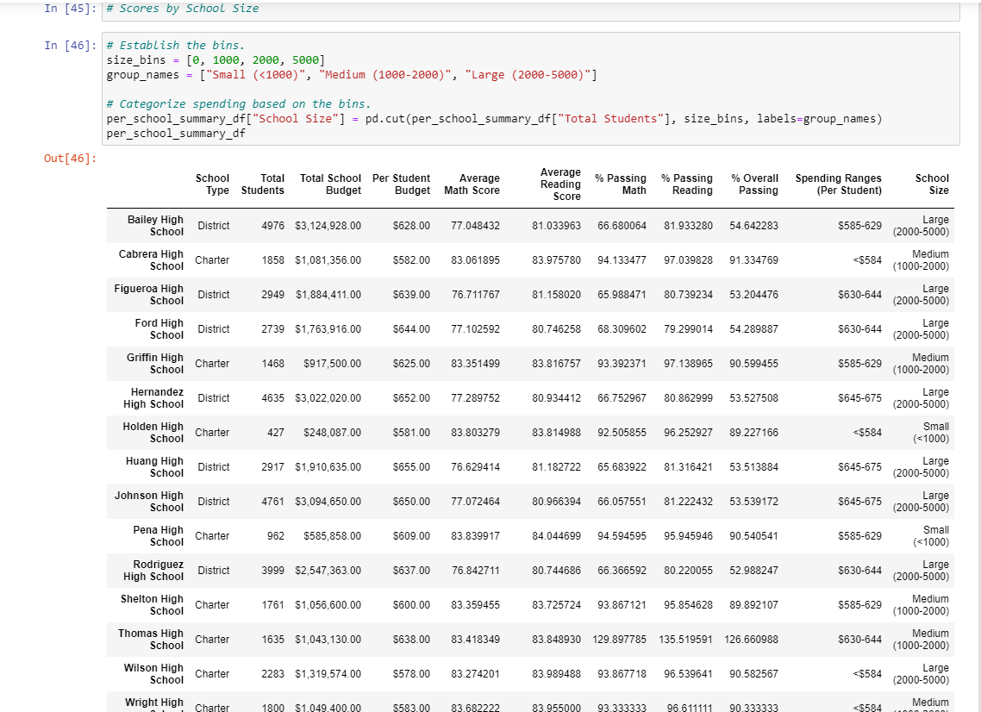Click the 'Average Math Score' column header
The width and height of the screenshot is (981, 712).
[472, 184]
